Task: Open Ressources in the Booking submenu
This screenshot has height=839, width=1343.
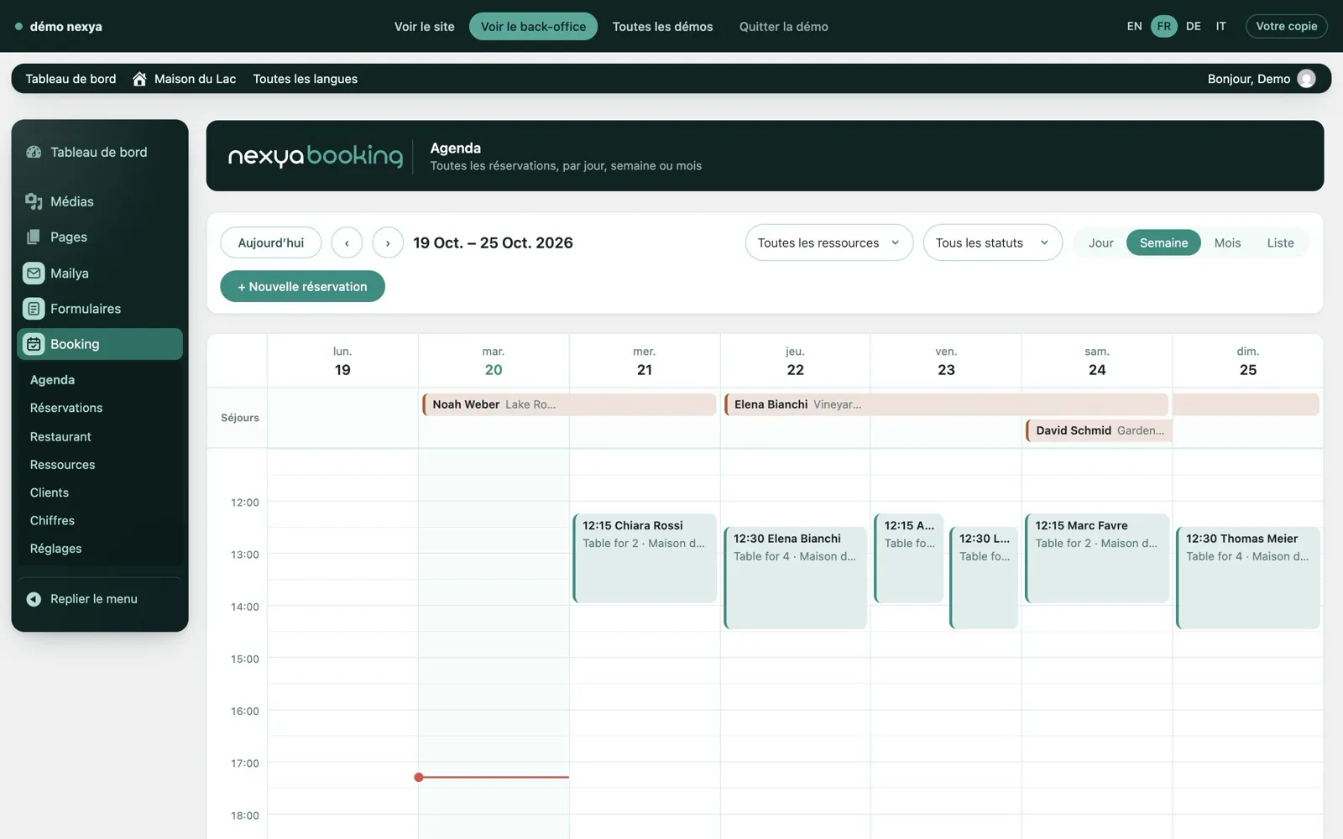Action: click(62, 465)
